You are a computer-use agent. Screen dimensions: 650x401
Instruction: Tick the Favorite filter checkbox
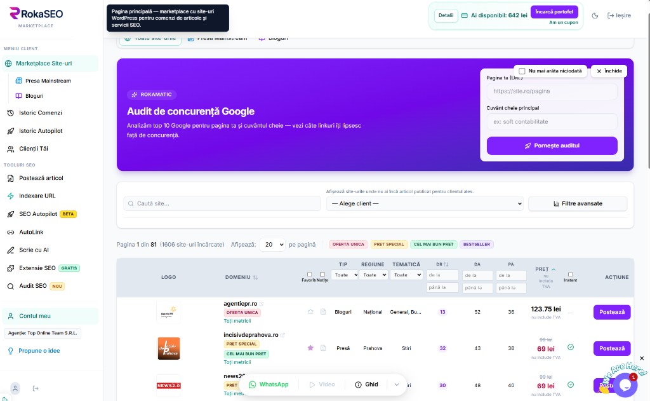point(309,275)
